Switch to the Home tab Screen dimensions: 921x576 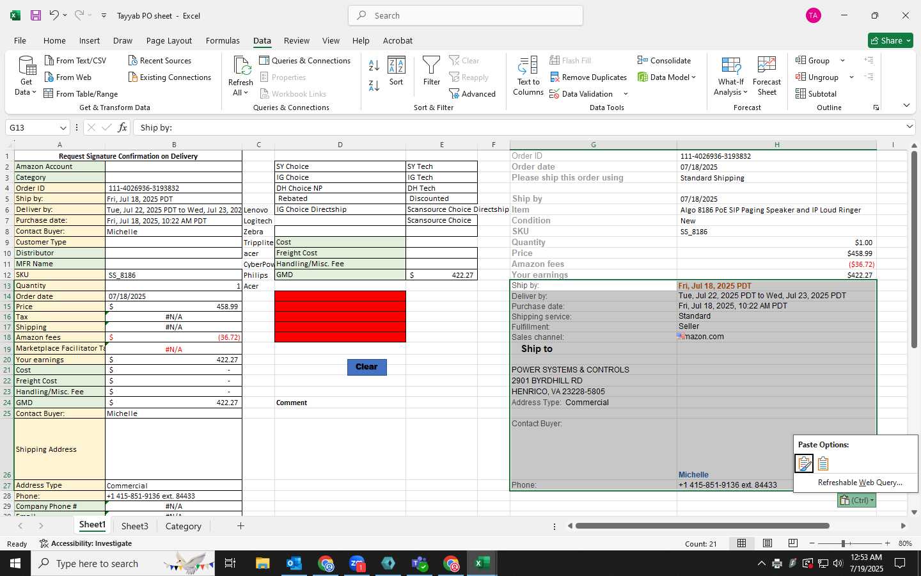click(54, 40)
